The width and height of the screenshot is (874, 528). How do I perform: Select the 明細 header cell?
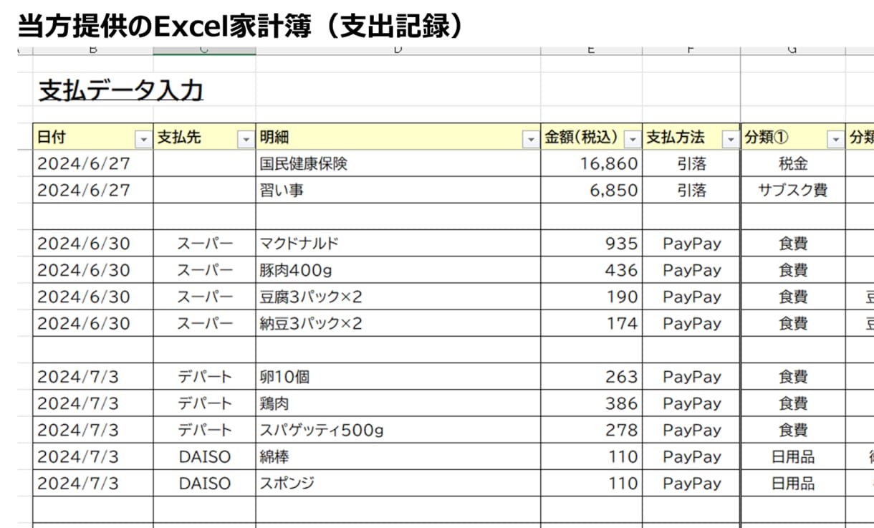tap(398, 138)
